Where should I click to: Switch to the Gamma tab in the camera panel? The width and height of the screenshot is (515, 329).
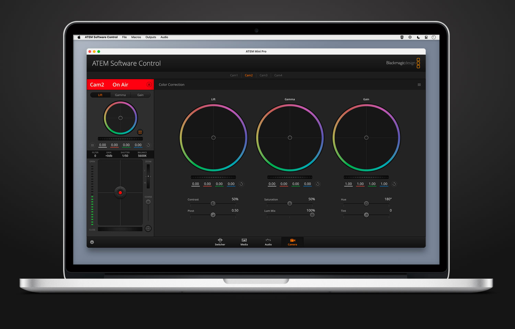(x=120, y=95)
